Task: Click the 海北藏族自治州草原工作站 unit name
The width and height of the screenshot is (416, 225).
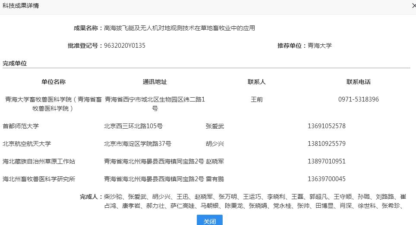Action: pyautogui.click(x=39, y=161)
